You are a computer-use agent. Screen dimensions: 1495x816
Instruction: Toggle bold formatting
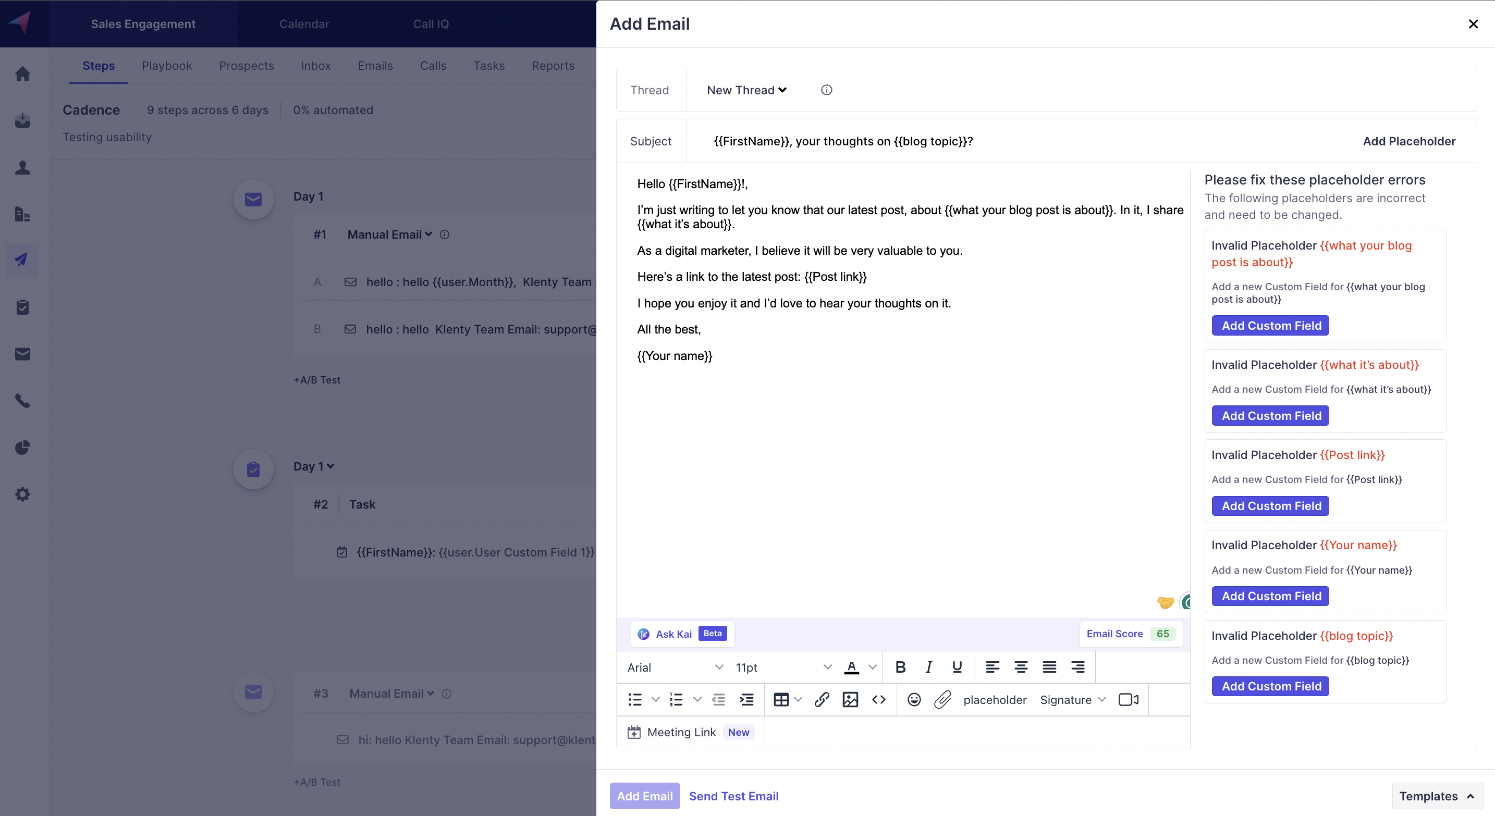tap(900, 667)
